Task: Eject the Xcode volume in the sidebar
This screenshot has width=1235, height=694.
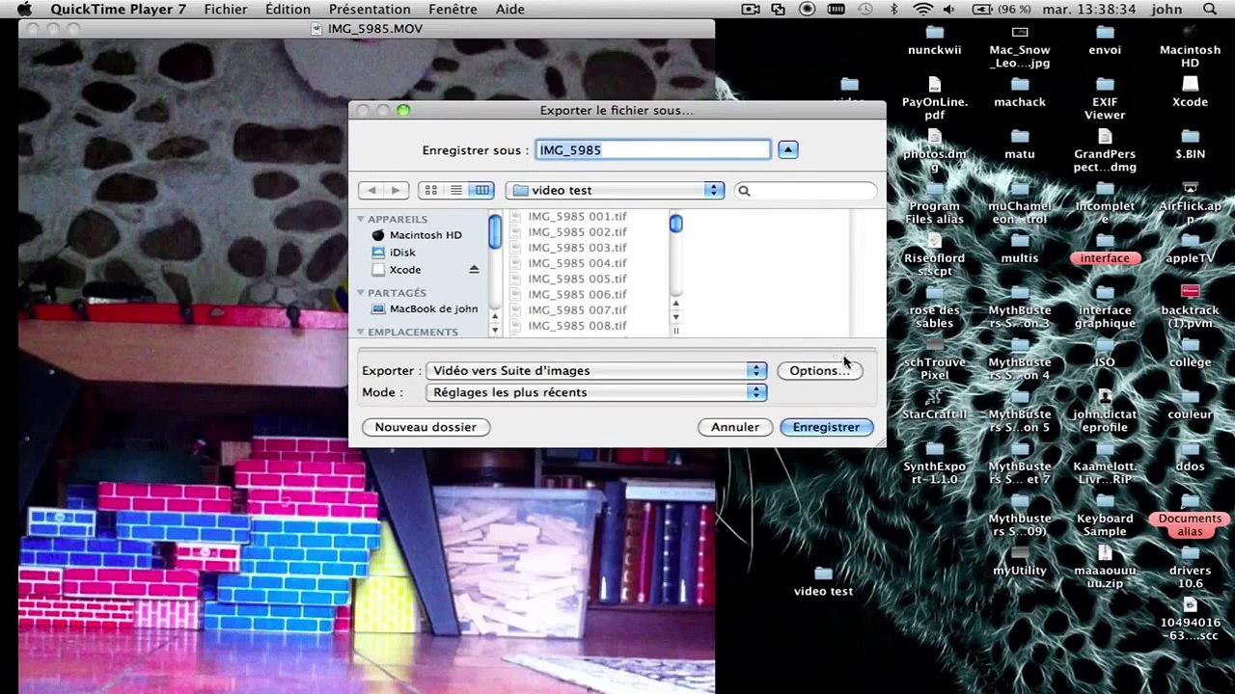Action: pyautogui.click(x=474, y=270)
